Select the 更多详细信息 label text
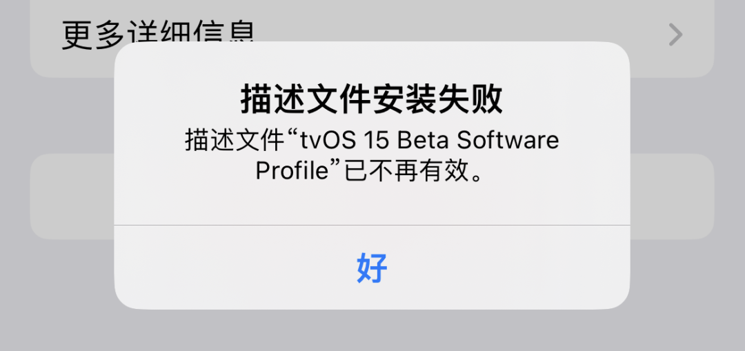 [159, 34]
